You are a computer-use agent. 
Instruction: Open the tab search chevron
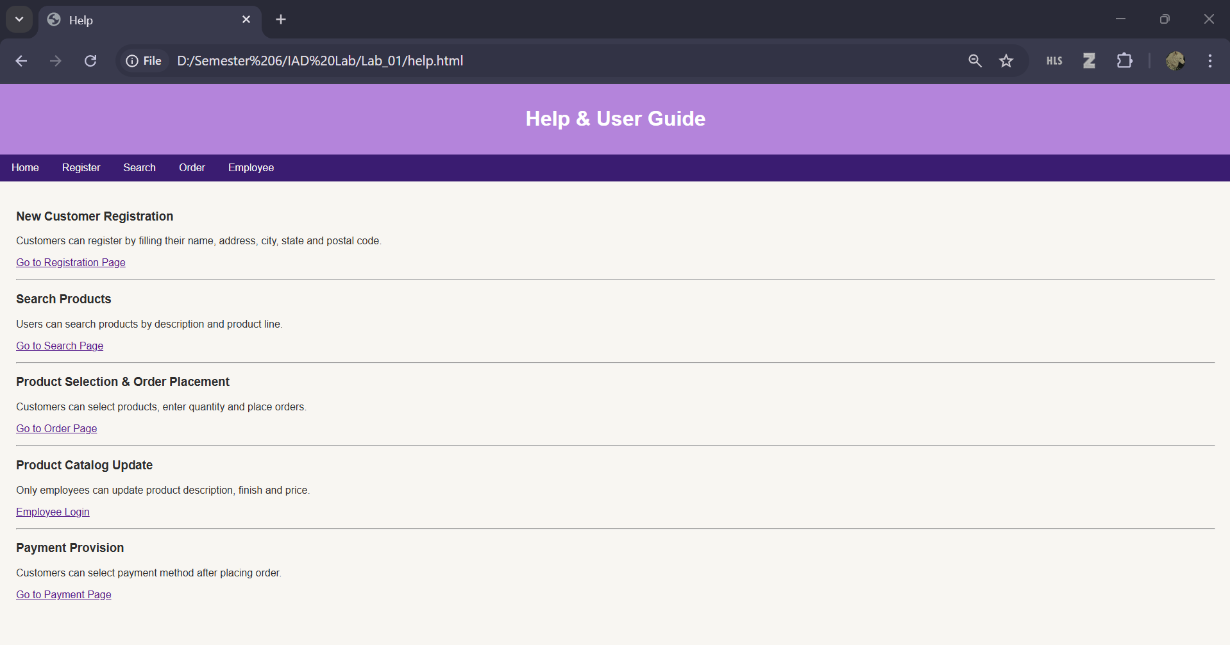pyautogui.click(x=19, y=19)
